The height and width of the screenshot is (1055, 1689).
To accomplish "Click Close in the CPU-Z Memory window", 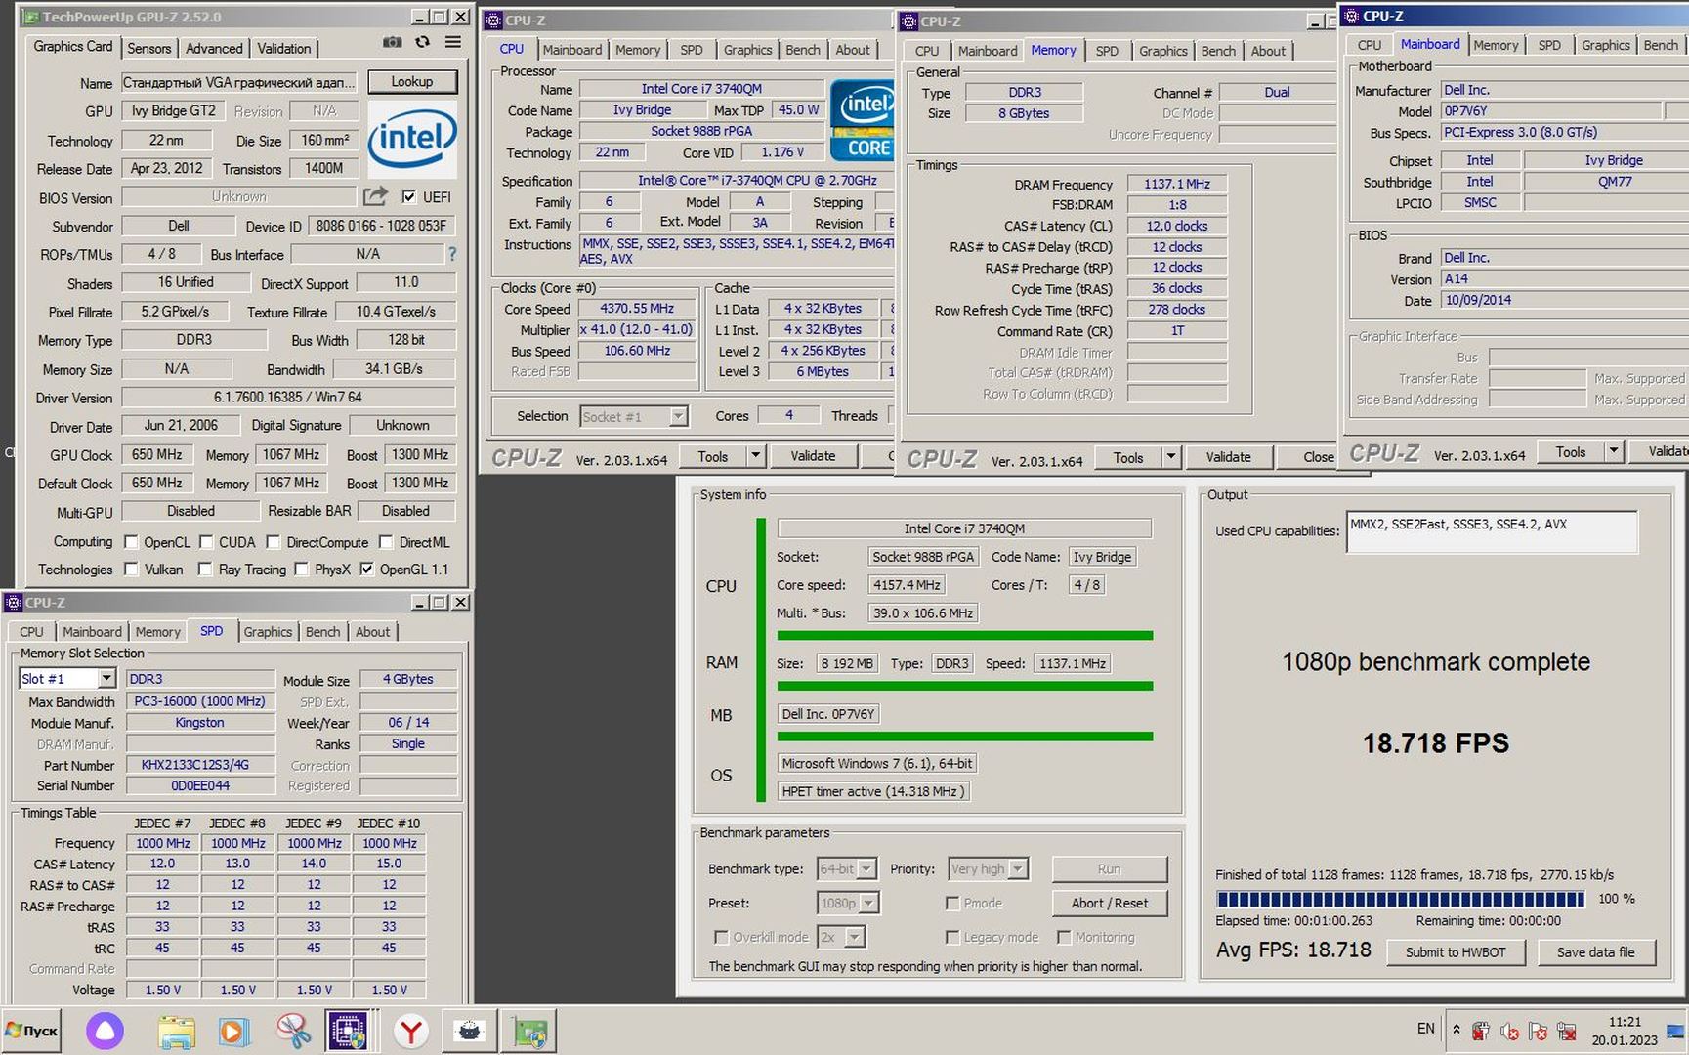I will tap(1318, 456).
